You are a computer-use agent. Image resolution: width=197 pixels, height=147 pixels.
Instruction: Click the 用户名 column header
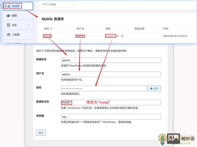[80, 29]
